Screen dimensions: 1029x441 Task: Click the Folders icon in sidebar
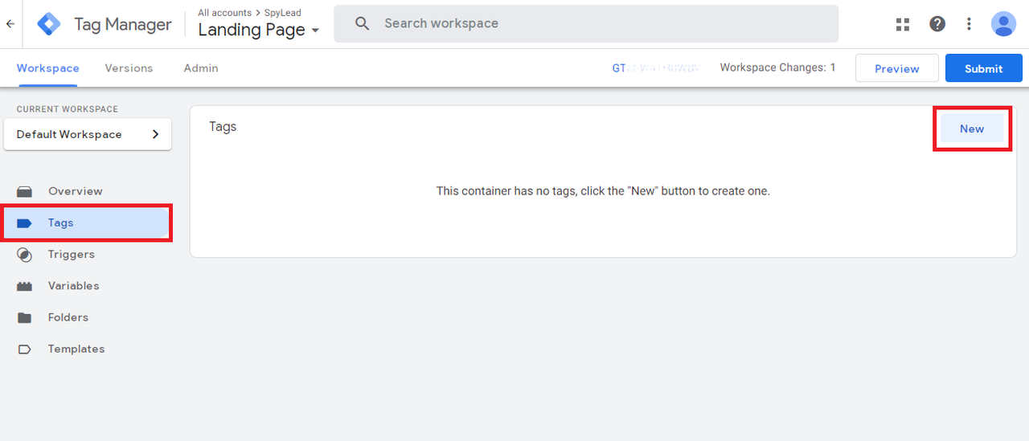point(25,317)
